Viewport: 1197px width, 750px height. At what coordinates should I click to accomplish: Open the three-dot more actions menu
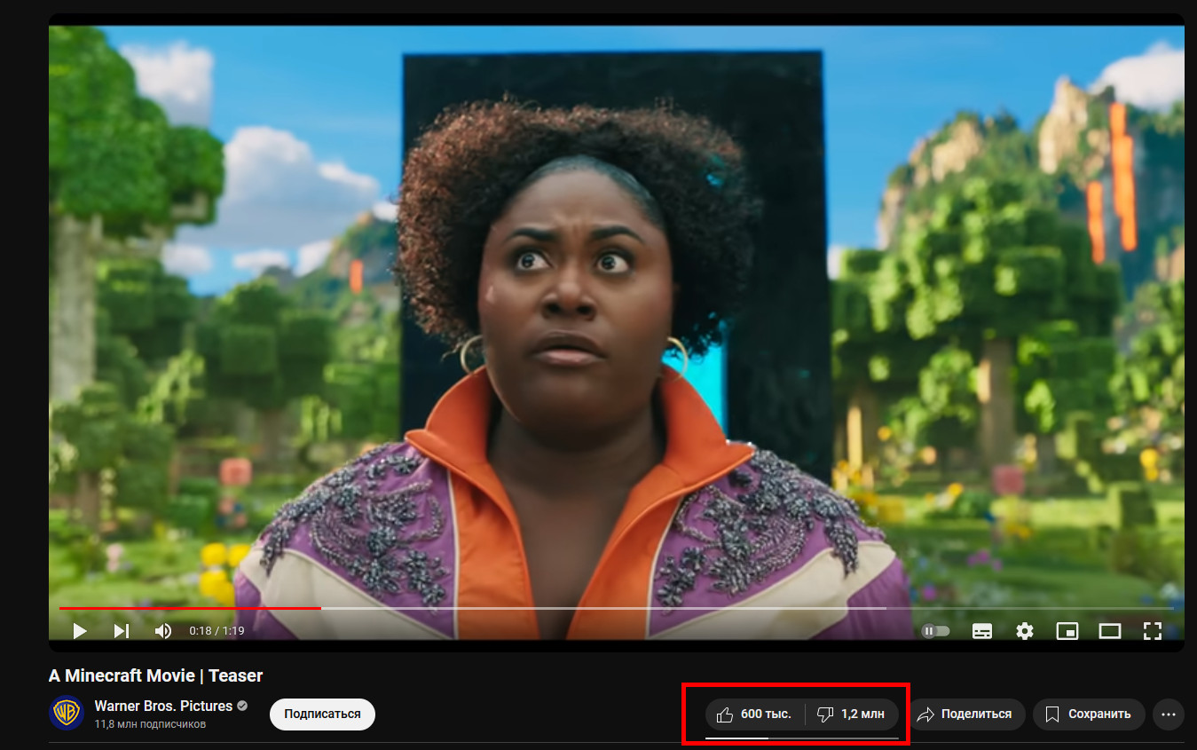pos(1168,714)
